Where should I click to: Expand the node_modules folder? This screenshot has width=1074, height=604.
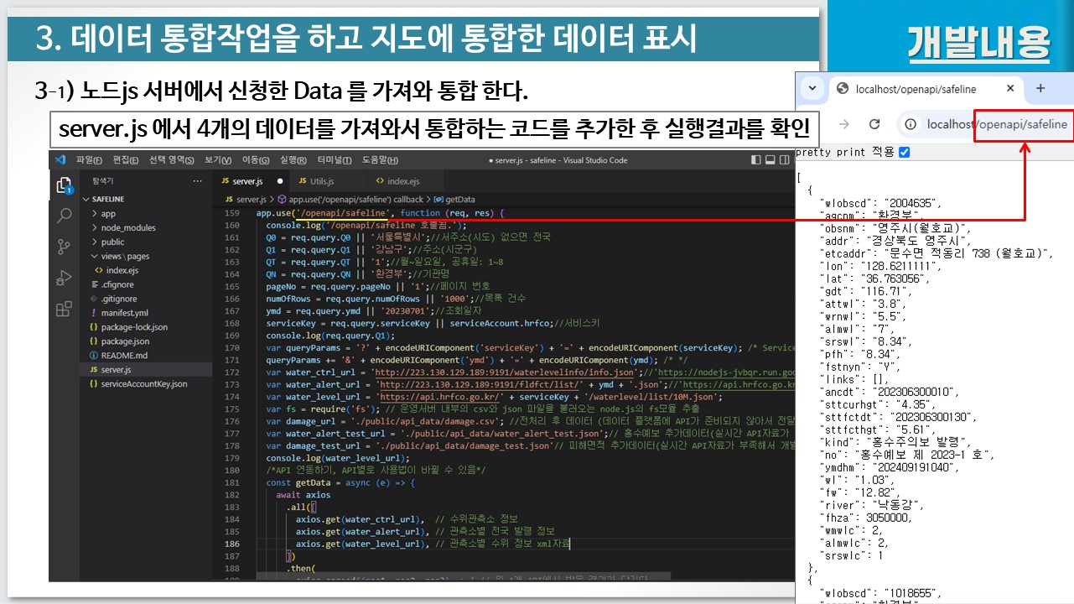coord(127,227)
